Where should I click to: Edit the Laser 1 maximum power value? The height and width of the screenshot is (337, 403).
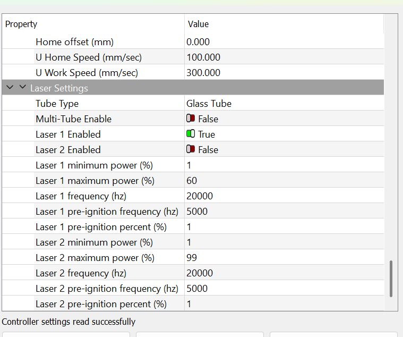(x=284, y=181)
